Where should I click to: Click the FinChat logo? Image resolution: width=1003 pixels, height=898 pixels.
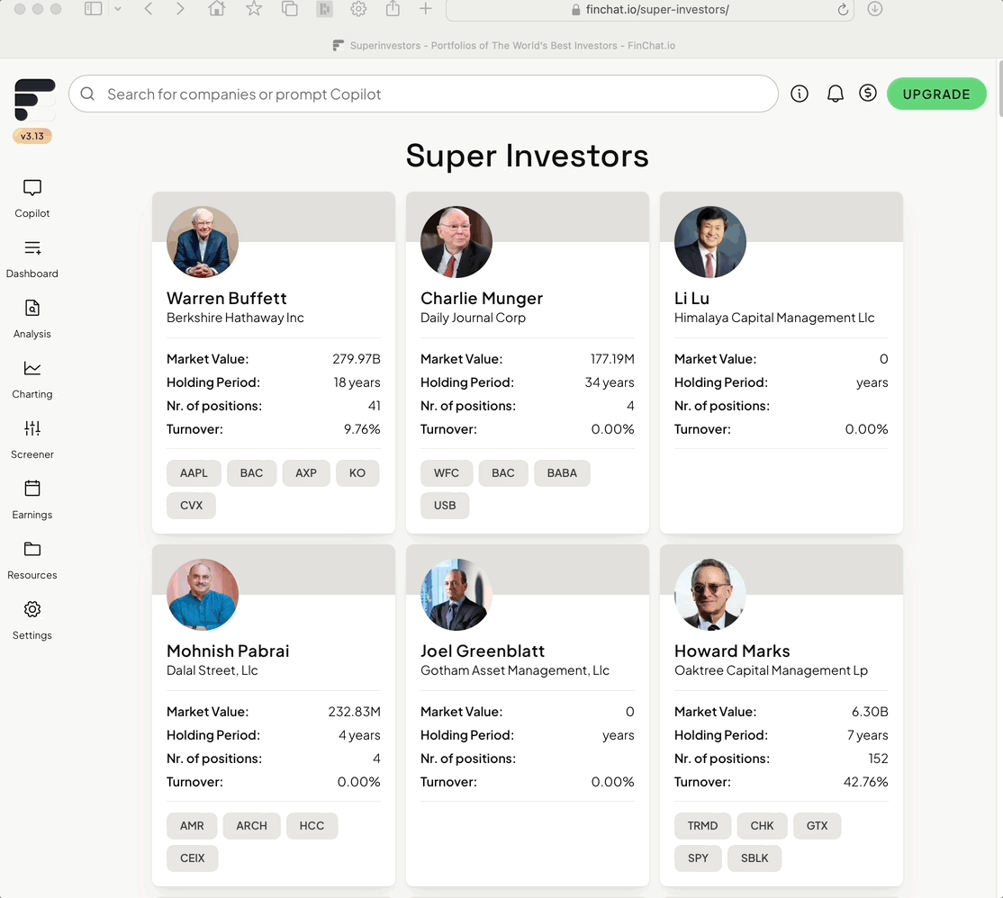coord(34,100)
